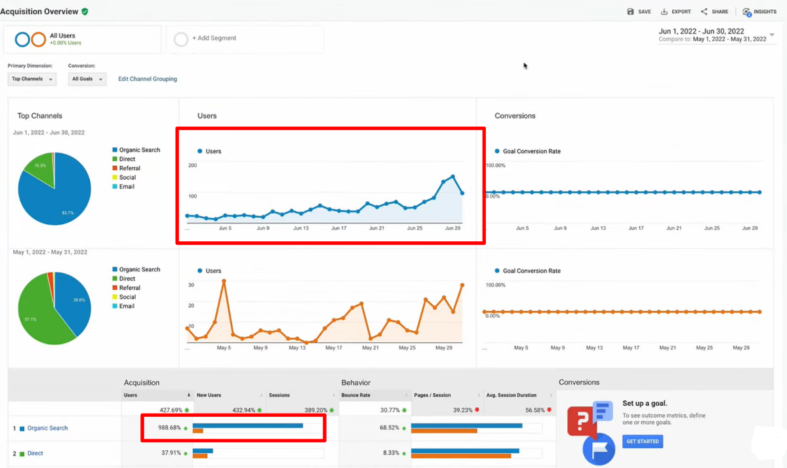Screen dimensions: 787x468
Task: Click the Top Channels panel title
Action: [40, 116]
